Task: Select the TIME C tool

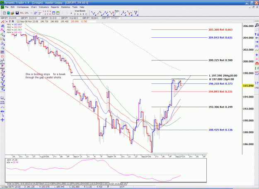Action: coord(2,88)
